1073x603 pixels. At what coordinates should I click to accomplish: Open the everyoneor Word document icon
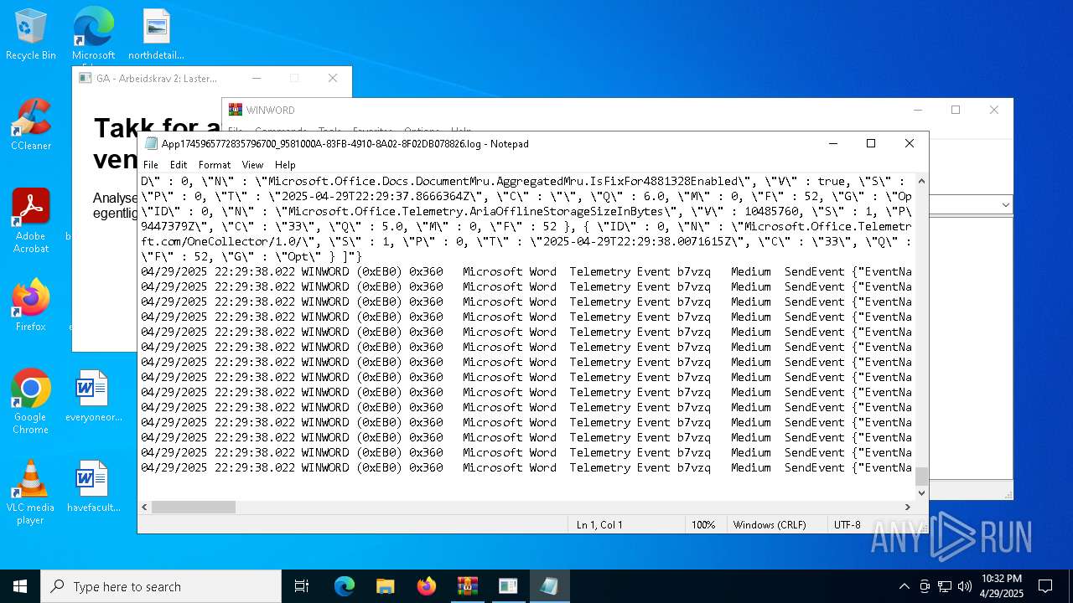(93, 395)
